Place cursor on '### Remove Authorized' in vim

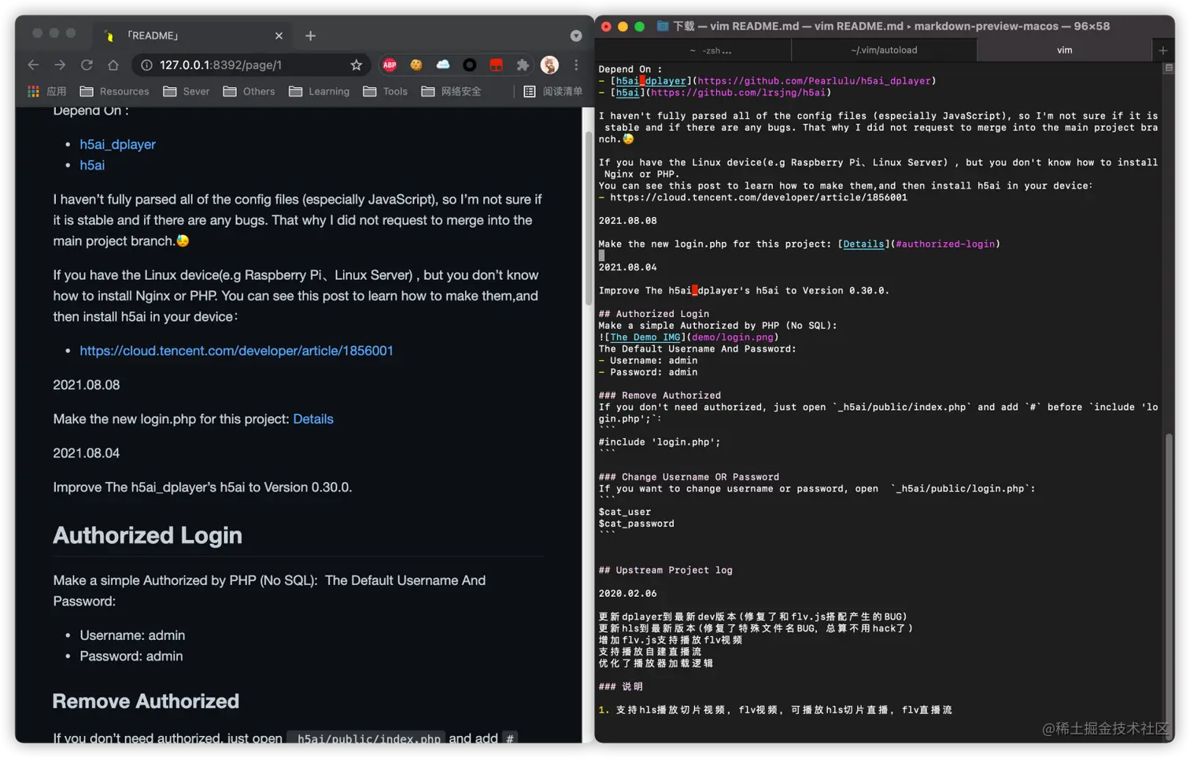coord(659,396)
